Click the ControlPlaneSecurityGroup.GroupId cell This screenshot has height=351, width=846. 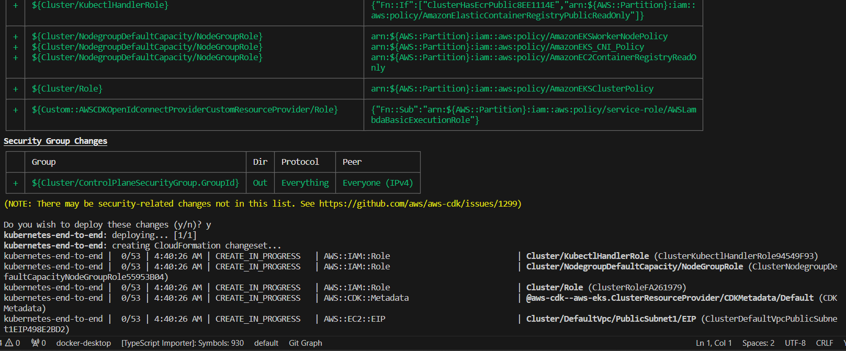click(135, 183)
